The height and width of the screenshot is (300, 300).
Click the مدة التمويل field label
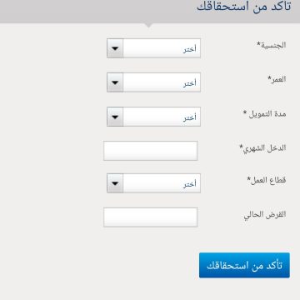pyautogui.click(x=264, y=114)
